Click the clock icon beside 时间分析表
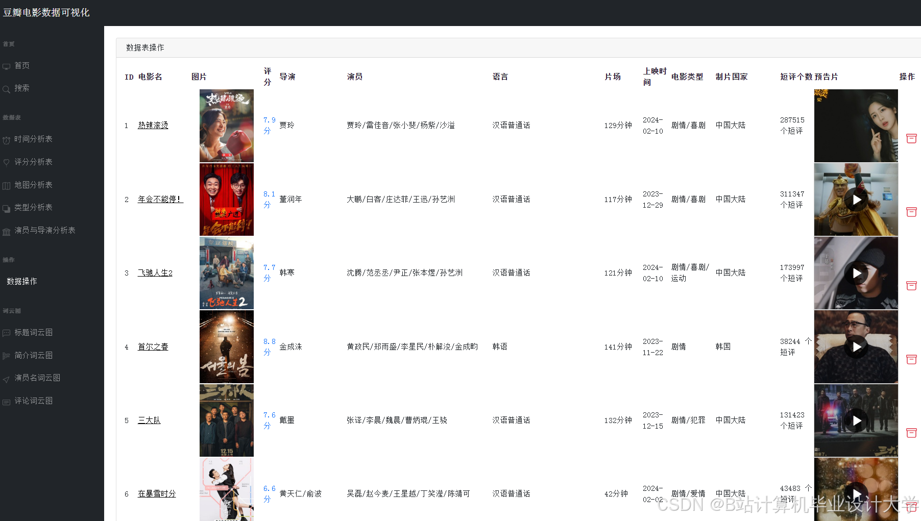This screenshot has width=921, height=521. [x=6, y=140]
